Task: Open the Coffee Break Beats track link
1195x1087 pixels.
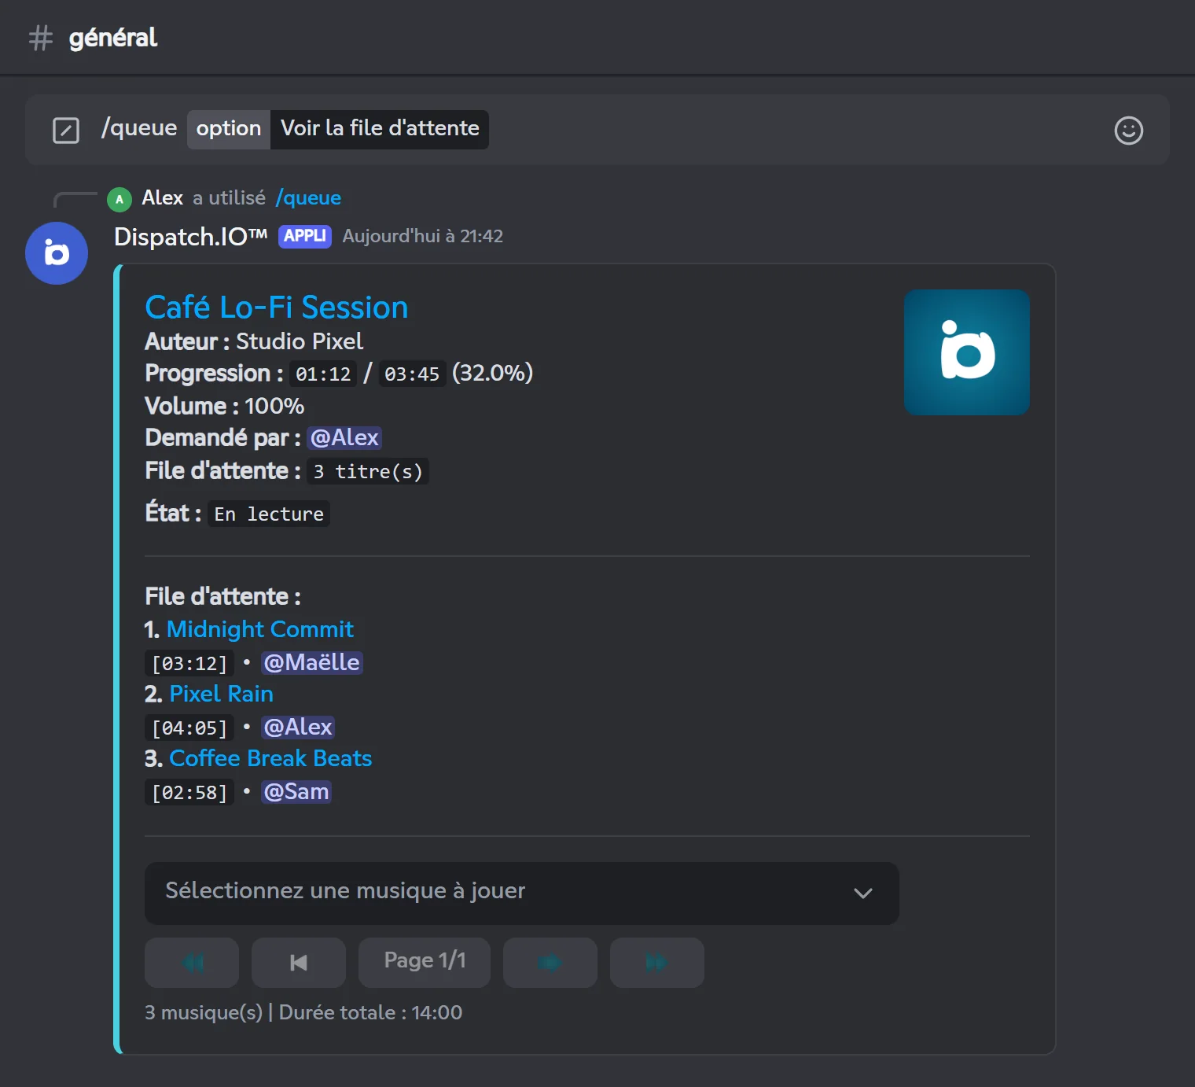Action: [x=270, y=758]
